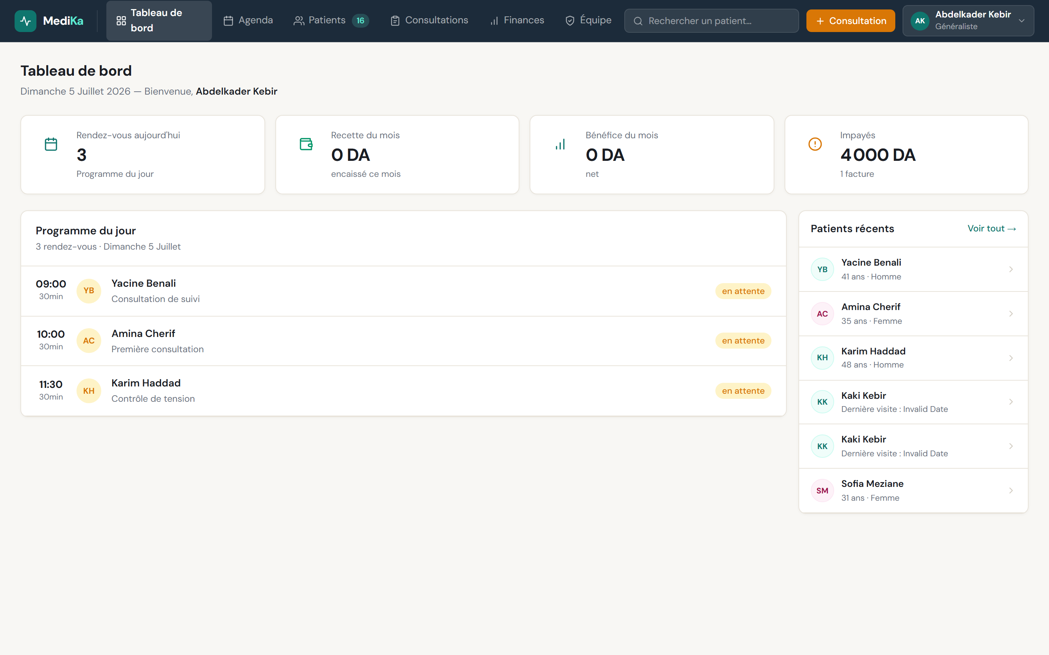Click the YB avatar in the 09:00 appointment
Viewport: 1049px width, 655px height.
89,291
